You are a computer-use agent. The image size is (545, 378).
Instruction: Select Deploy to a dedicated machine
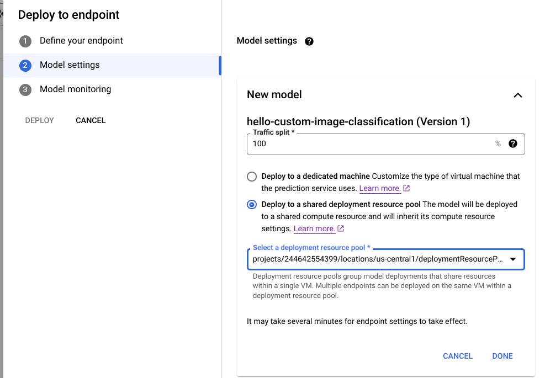click(252, 176)
